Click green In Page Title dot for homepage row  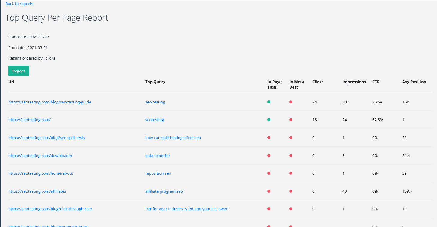[269, 120]
